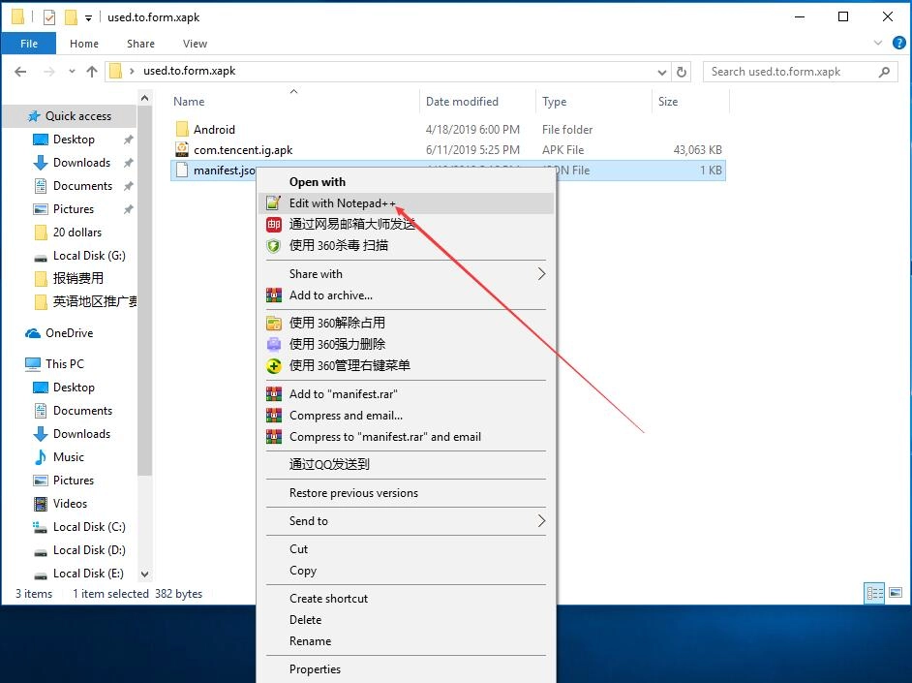Sort files by Date modified column
This screenshot has height=683, width=912.
pos(462,102)
